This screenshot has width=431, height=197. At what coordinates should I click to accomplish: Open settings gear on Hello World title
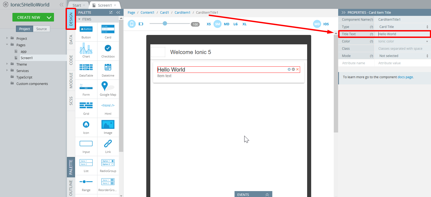pyautogui.click(x=289, y=69)
